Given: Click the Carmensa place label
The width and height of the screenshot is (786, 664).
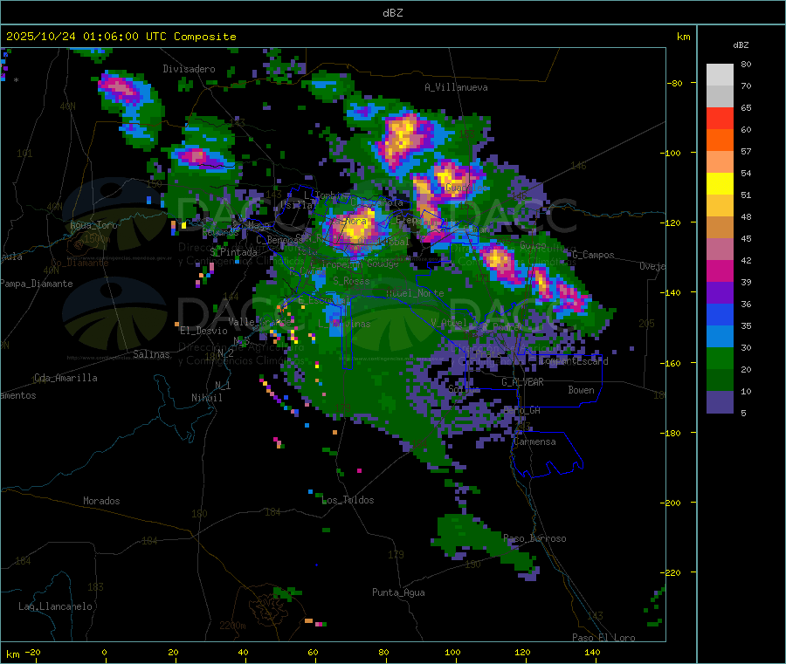Looking at the screenshot, I should (x=534, y=442).
